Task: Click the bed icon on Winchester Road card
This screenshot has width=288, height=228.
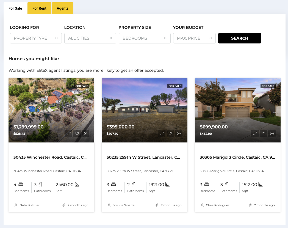Action: click(21, 184)
